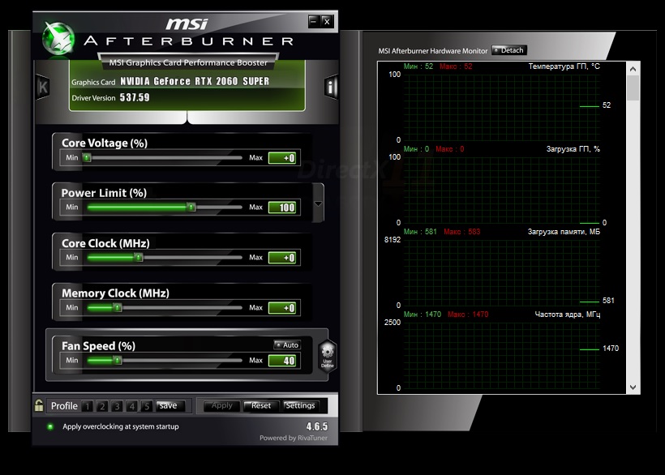Click the Apply button
The width and height of the screenshot is (665, 475).
(x=222, y=406)
